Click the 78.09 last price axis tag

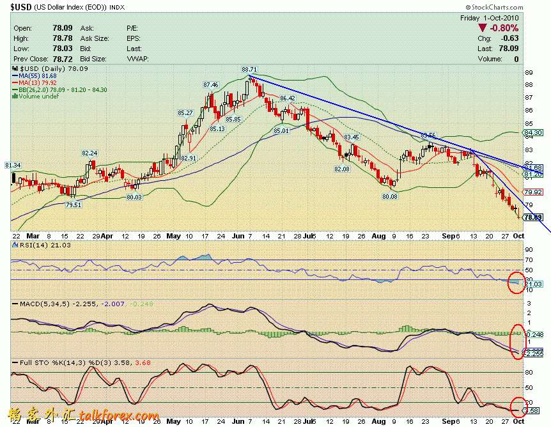tap(533, 217)
